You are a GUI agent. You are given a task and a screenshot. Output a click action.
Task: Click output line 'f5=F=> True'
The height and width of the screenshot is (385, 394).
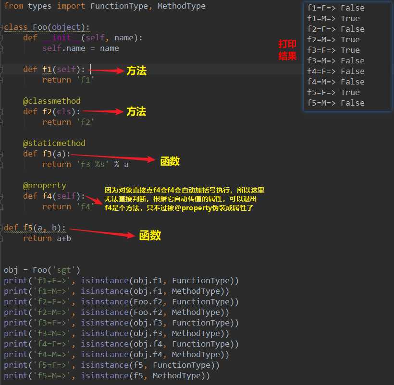[x=333, y=92]
